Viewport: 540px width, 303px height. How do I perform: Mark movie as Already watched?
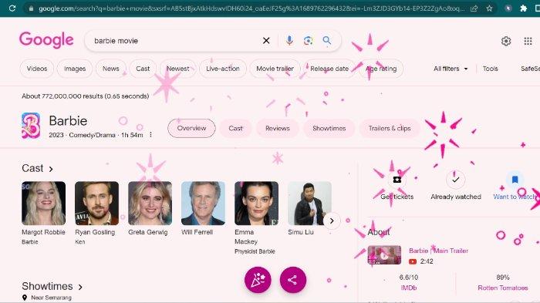[x=455, y=180]
